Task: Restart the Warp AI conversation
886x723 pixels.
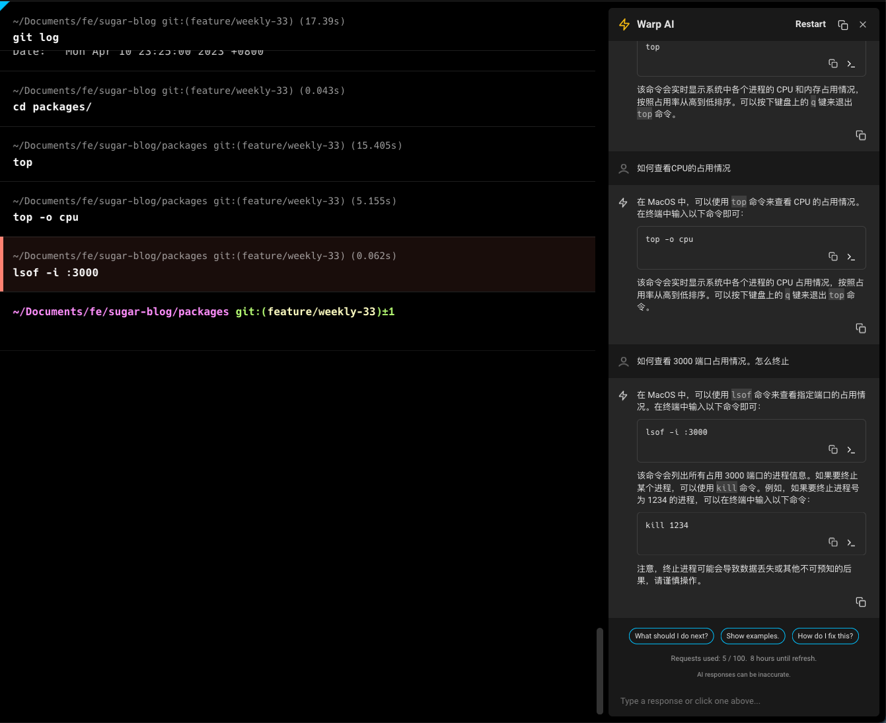Action: click(x=810, y=24)
